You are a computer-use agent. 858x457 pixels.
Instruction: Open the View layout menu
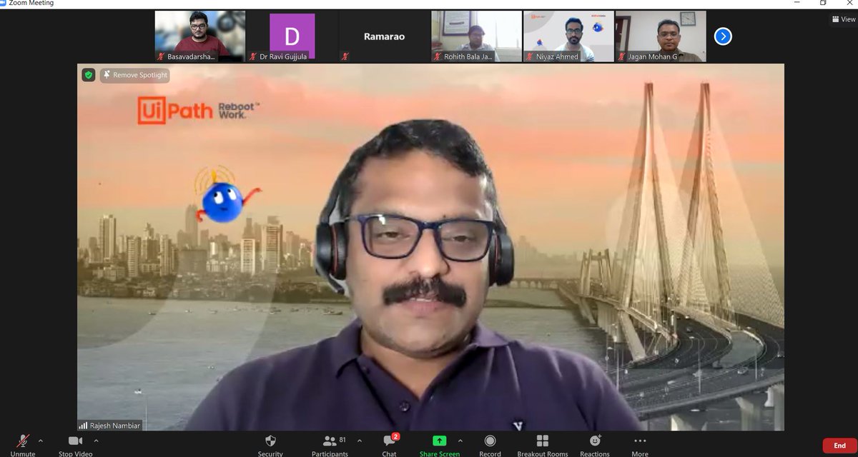[843, 19]
